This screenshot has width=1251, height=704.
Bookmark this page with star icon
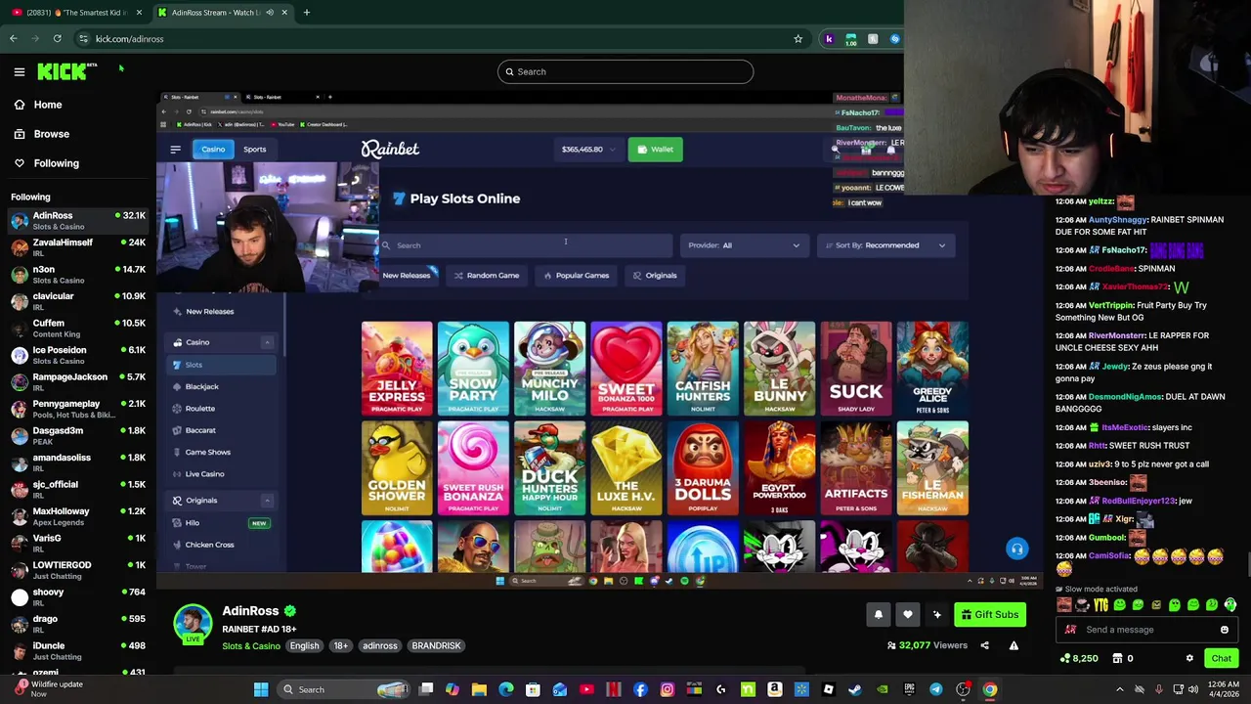[798, 39]
